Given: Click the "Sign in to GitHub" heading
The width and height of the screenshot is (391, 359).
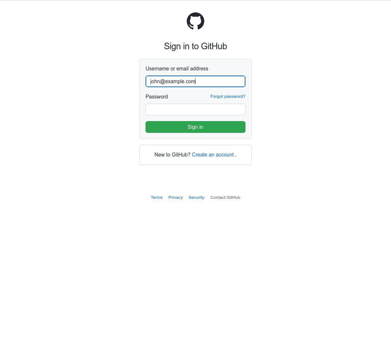Looking at the screenshot, I should [x=195, y=46].
